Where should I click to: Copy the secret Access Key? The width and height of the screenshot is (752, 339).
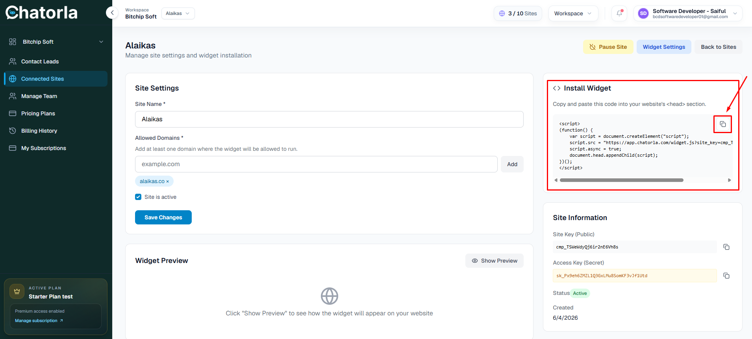726,276
